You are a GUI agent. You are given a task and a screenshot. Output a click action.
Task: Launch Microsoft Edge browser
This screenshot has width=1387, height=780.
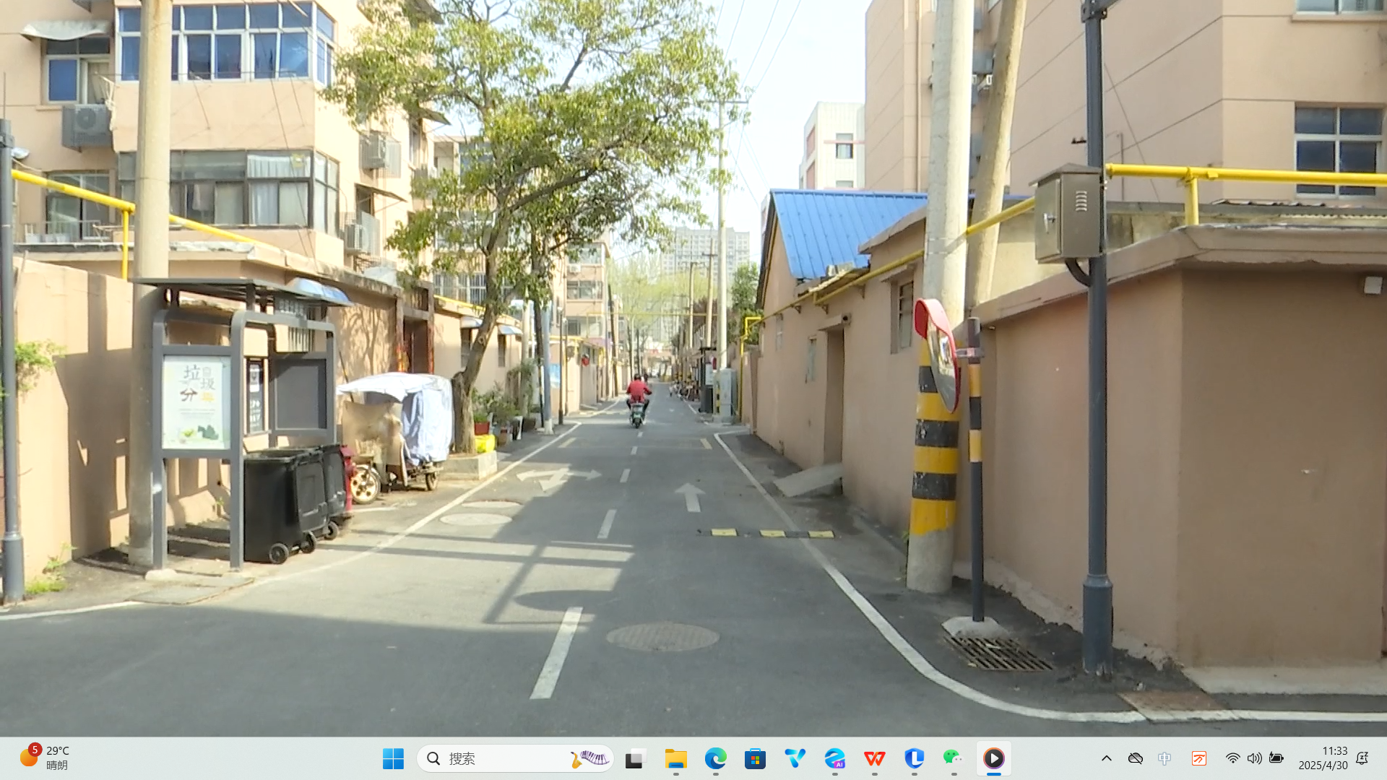point(715,758)
